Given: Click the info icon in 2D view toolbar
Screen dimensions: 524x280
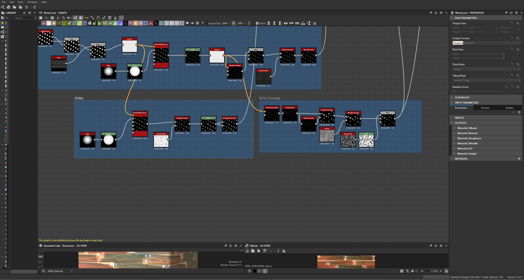Looking at the screenshot, I should pos(278,251).
